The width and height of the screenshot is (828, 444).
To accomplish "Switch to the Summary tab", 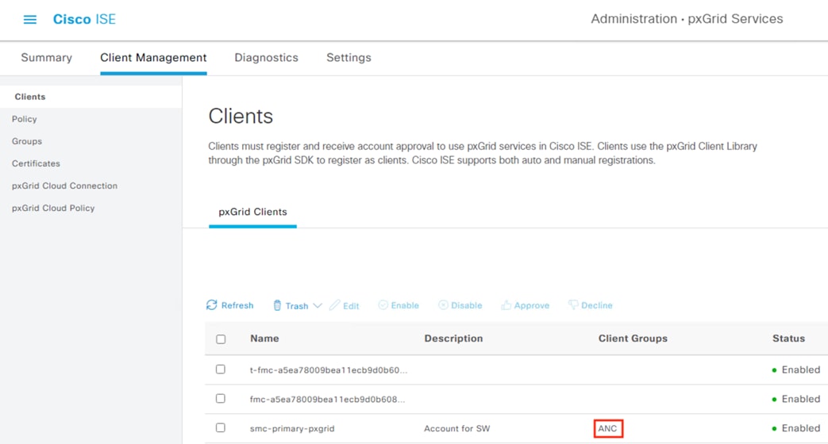I will (x=47, y=57).
